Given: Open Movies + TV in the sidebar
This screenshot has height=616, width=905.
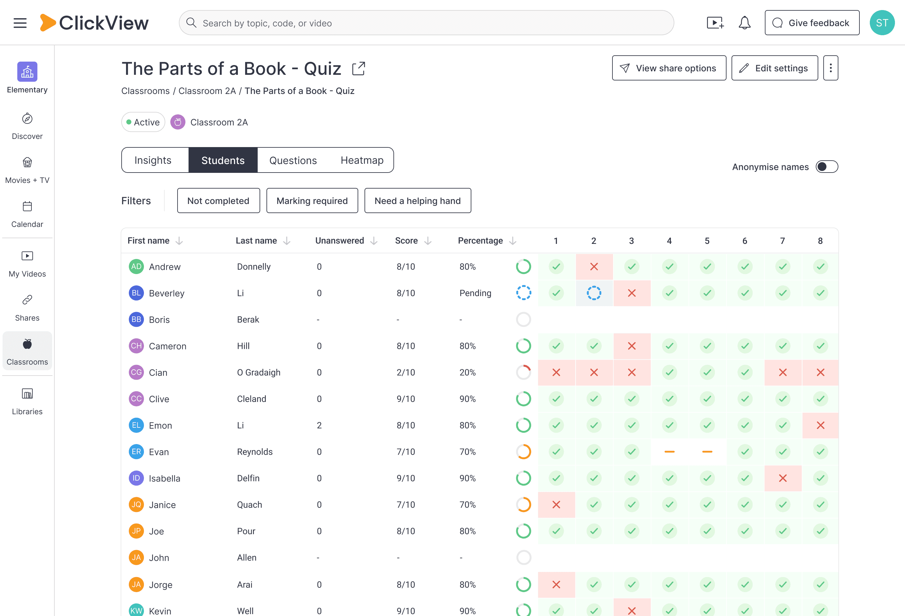Looking at the screenshot, I should coord(27,170).
